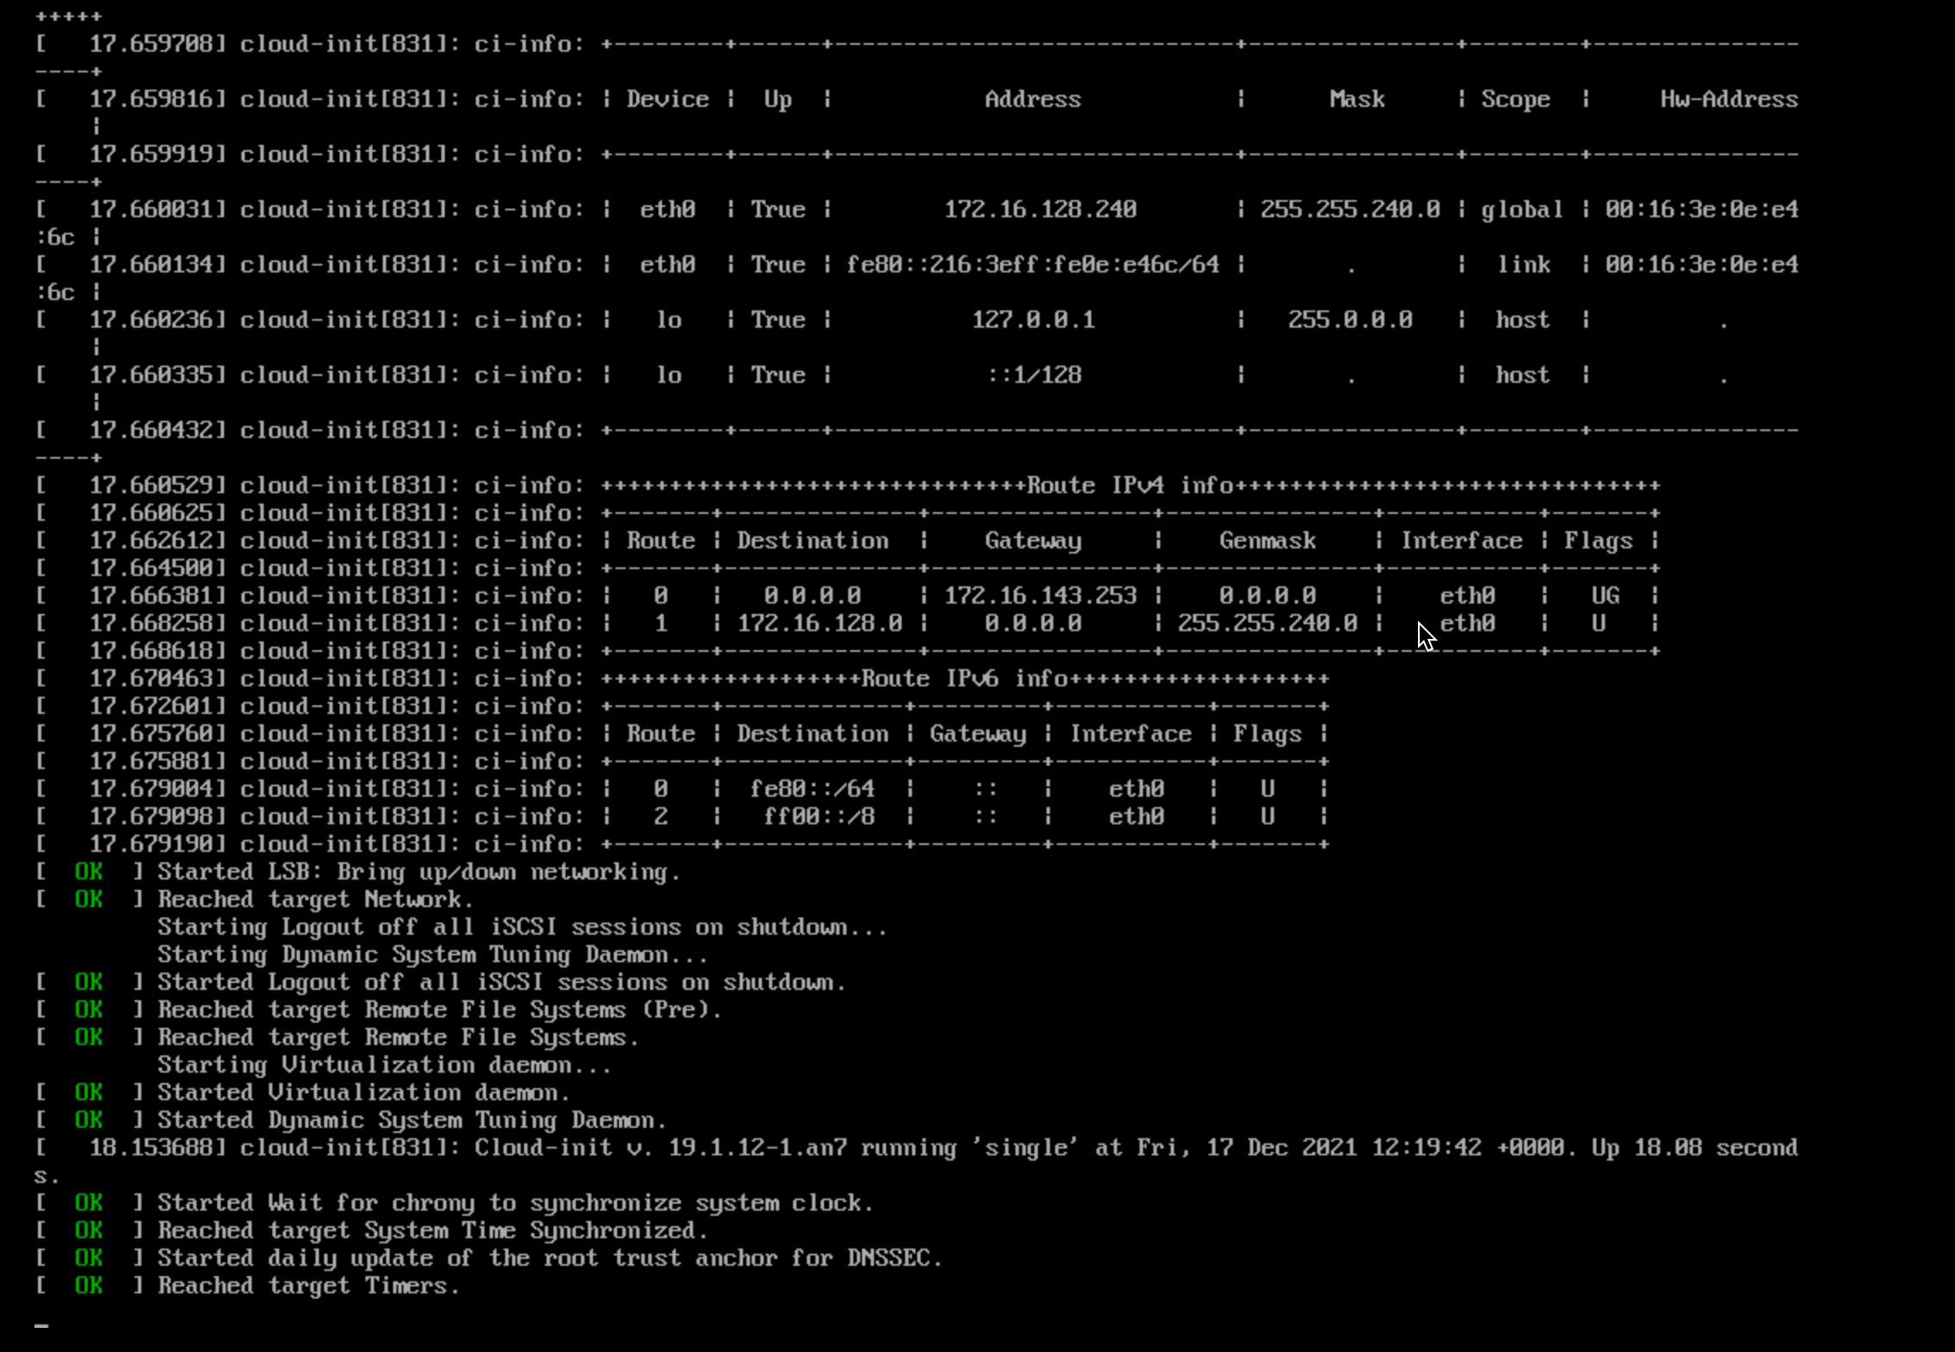Click the IPv6 address fe80::216:3eff:fe0e:e46c/64
This screenshot has height=1352, width=1955.
(1032, 265)
